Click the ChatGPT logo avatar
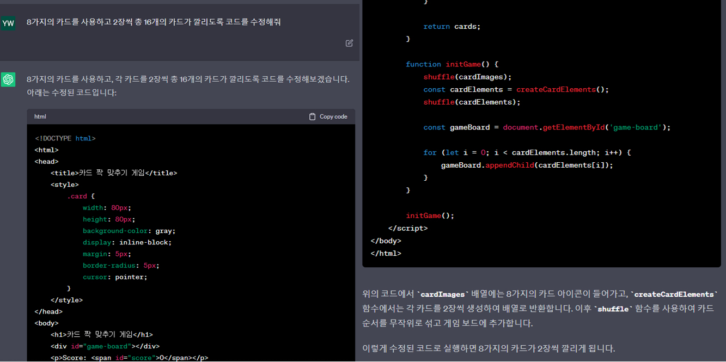 pos(8,79)
